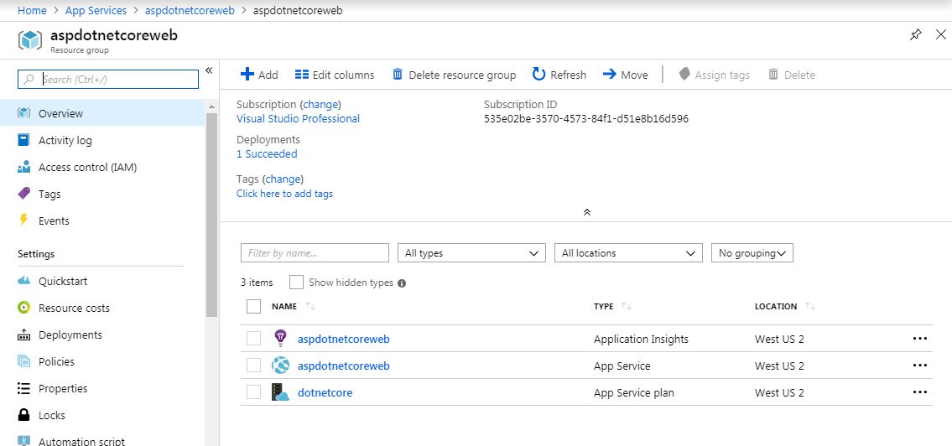Go to Home in breadcrumb
952x446 pixels.
(32, 10)
